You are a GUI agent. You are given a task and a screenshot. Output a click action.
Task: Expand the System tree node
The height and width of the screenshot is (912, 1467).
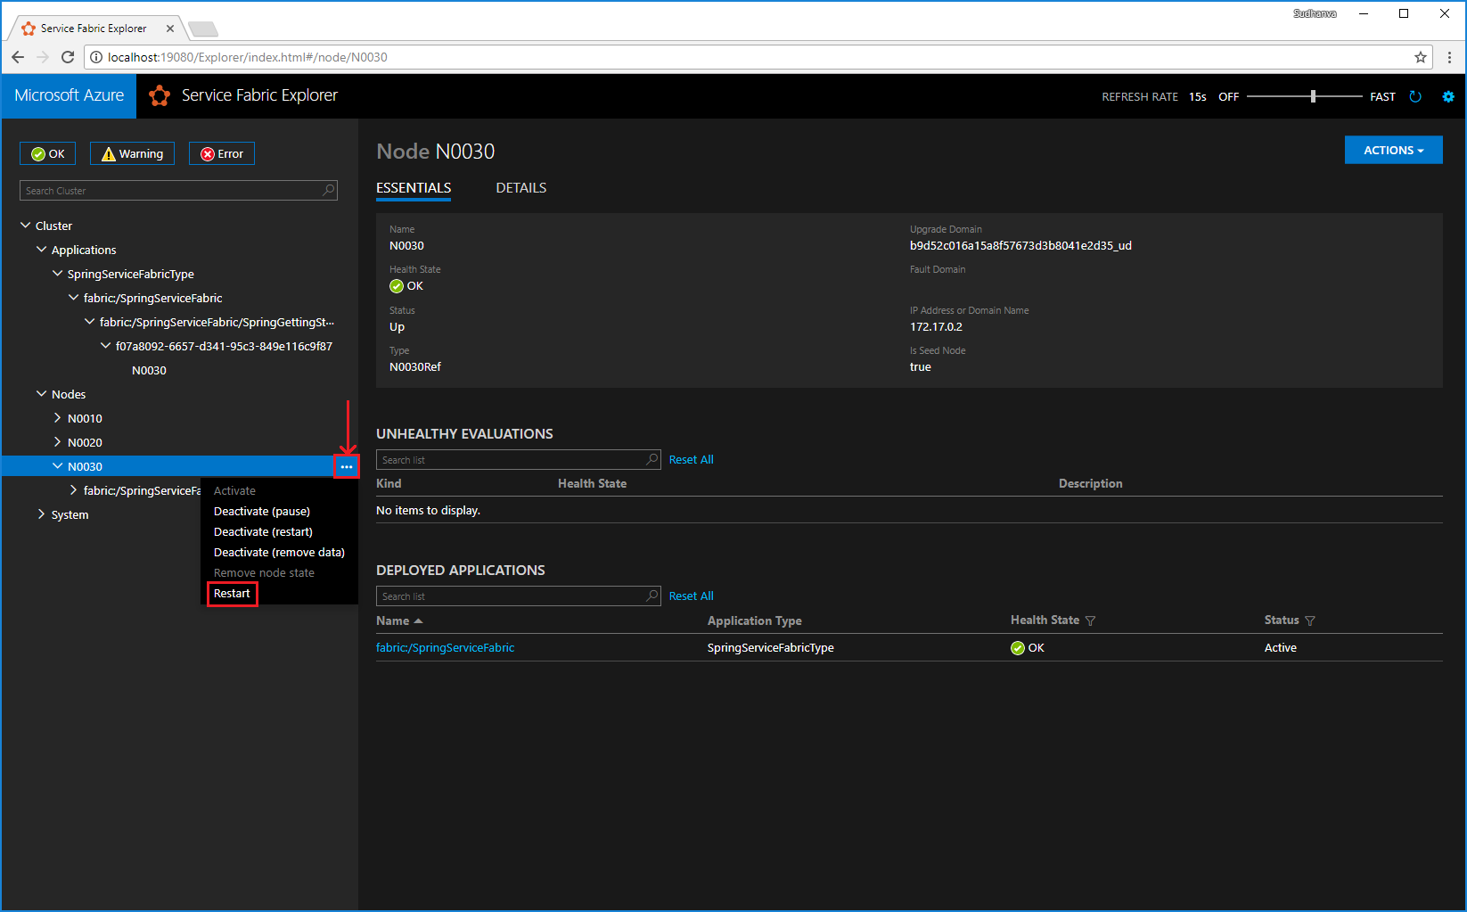pos(42,514)
